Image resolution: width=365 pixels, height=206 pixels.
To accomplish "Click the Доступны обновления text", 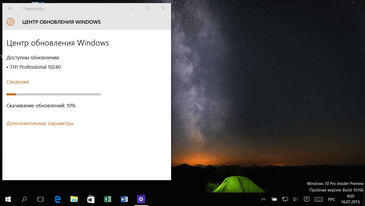I will (33, 58).
